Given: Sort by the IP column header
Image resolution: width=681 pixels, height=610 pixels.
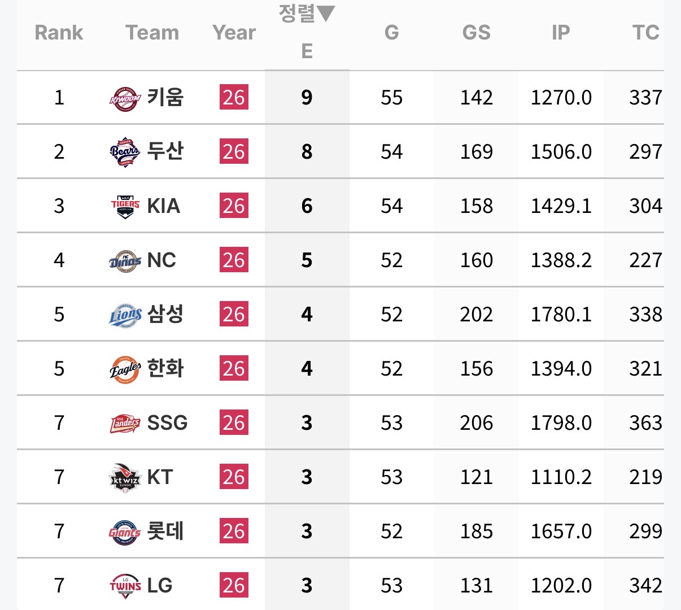Looking at the screenshot, I should (561, 33).
